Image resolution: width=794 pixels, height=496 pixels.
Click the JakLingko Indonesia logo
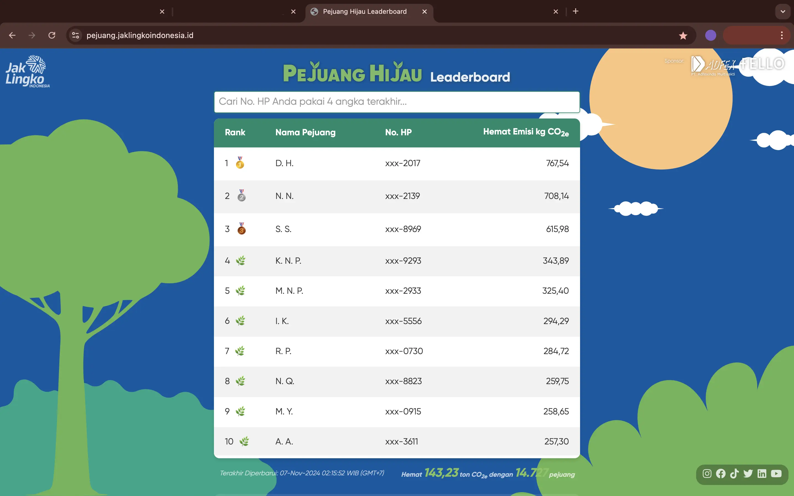coord(28,72)
